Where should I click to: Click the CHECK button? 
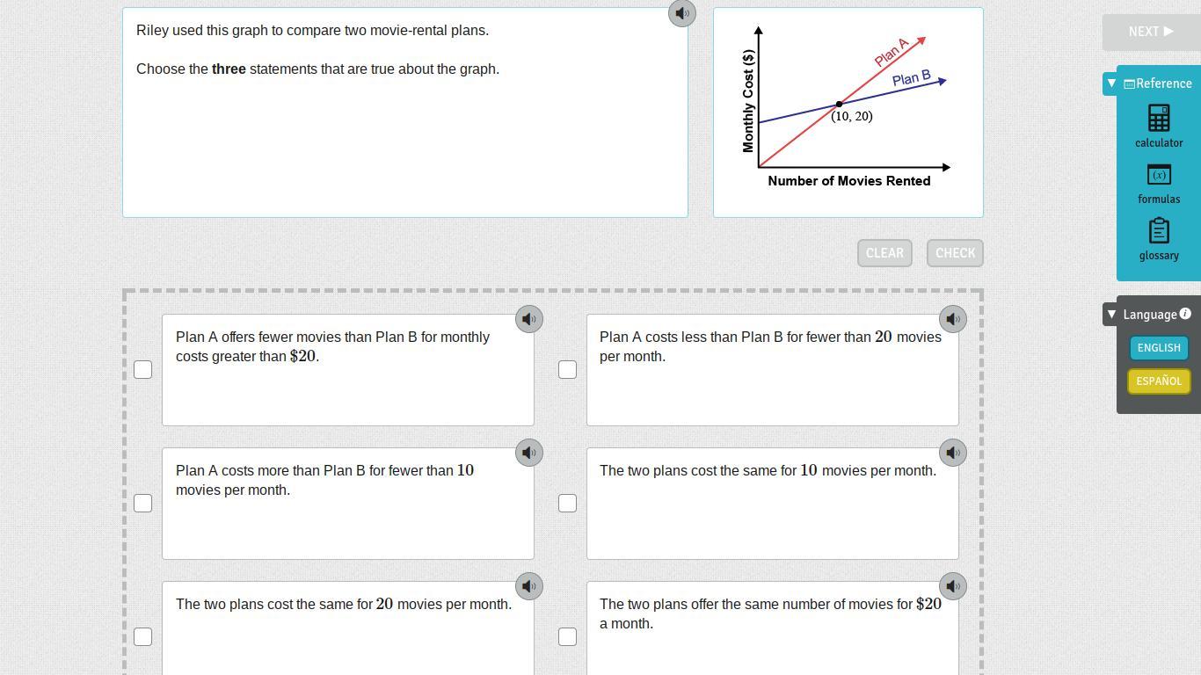955,253
